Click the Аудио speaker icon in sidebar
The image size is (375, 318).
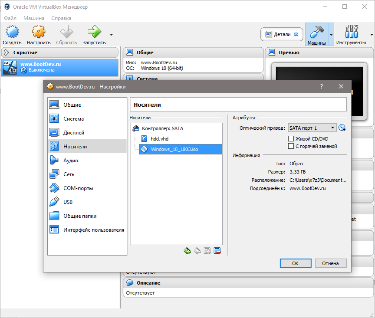[x=54, y=160]
